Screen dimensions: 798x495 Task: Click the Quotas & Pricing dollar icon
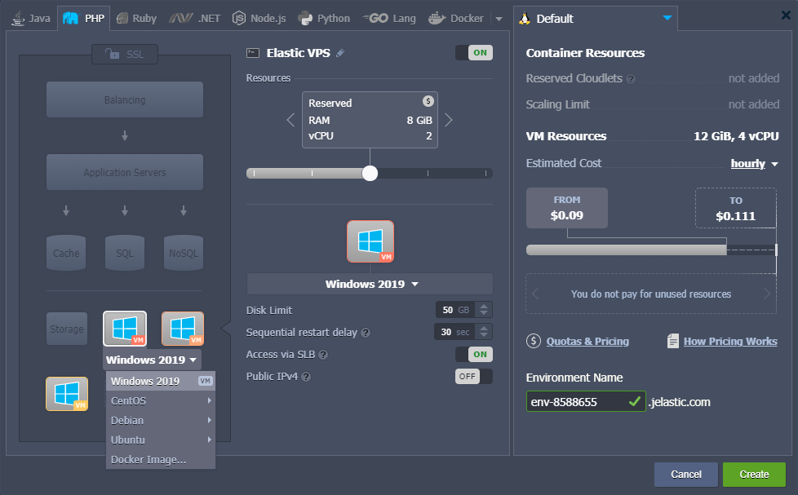tap(534, 341)
